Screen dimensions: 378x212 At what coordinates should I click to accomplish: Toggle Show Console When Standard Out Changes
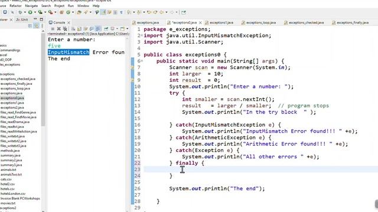92,29
